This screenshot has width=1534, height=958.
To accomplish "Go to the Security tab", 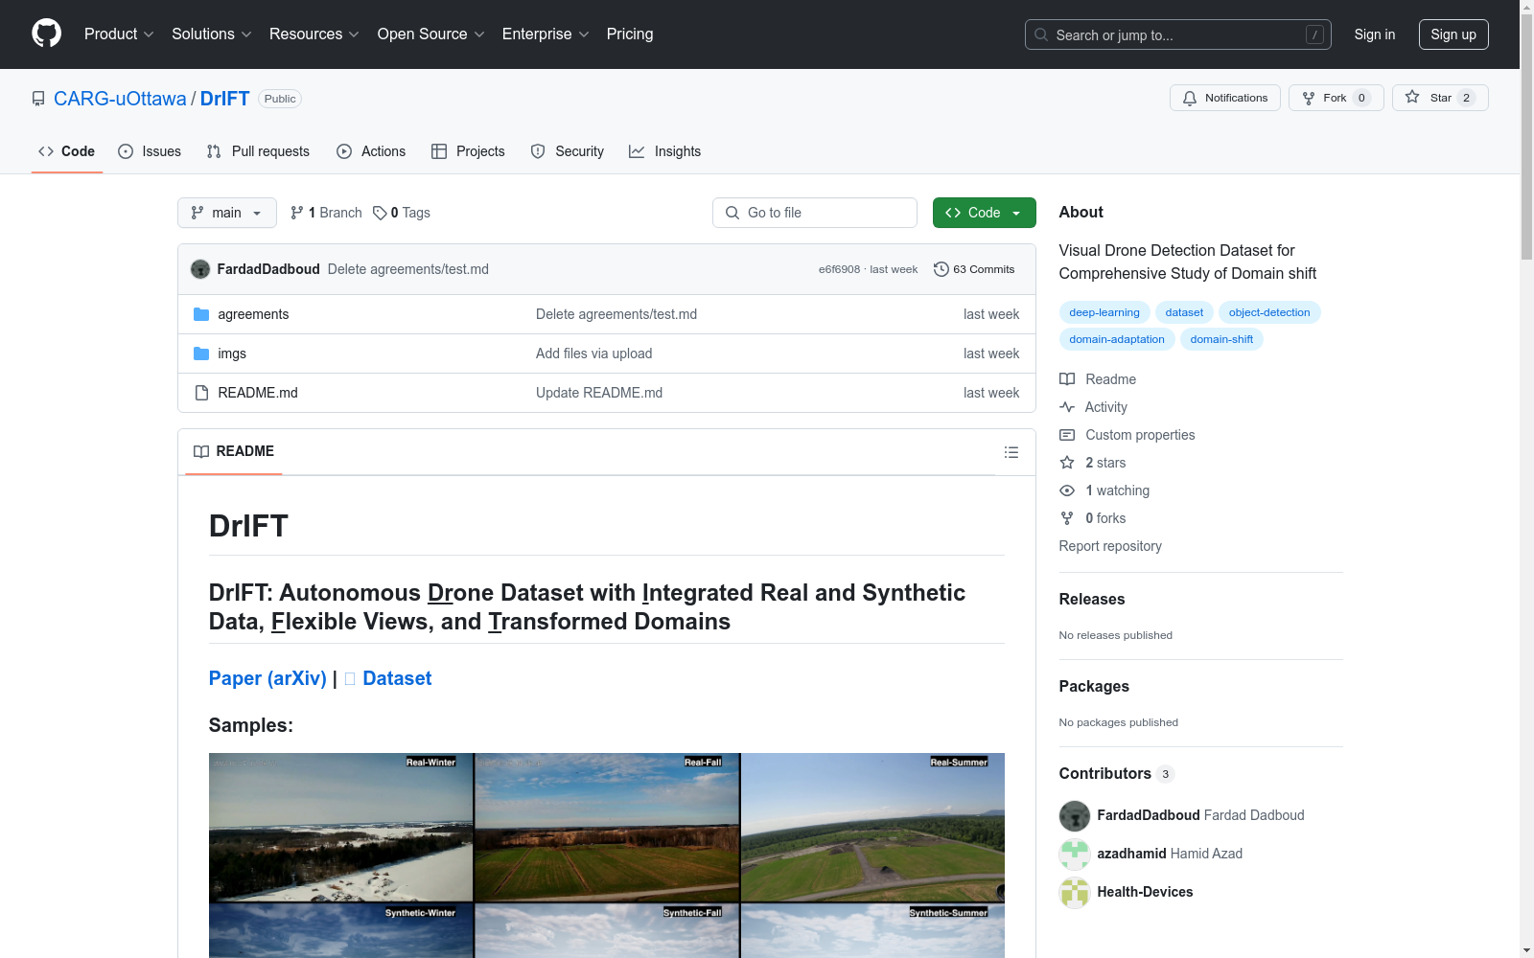I will pyautogui.click(x=568, y=151).
